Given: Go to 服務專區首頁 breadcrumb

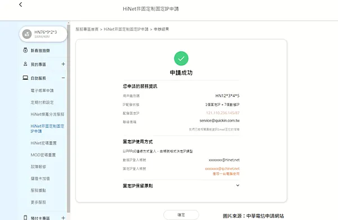Looking at the screenshot, I should coord(87,29).
